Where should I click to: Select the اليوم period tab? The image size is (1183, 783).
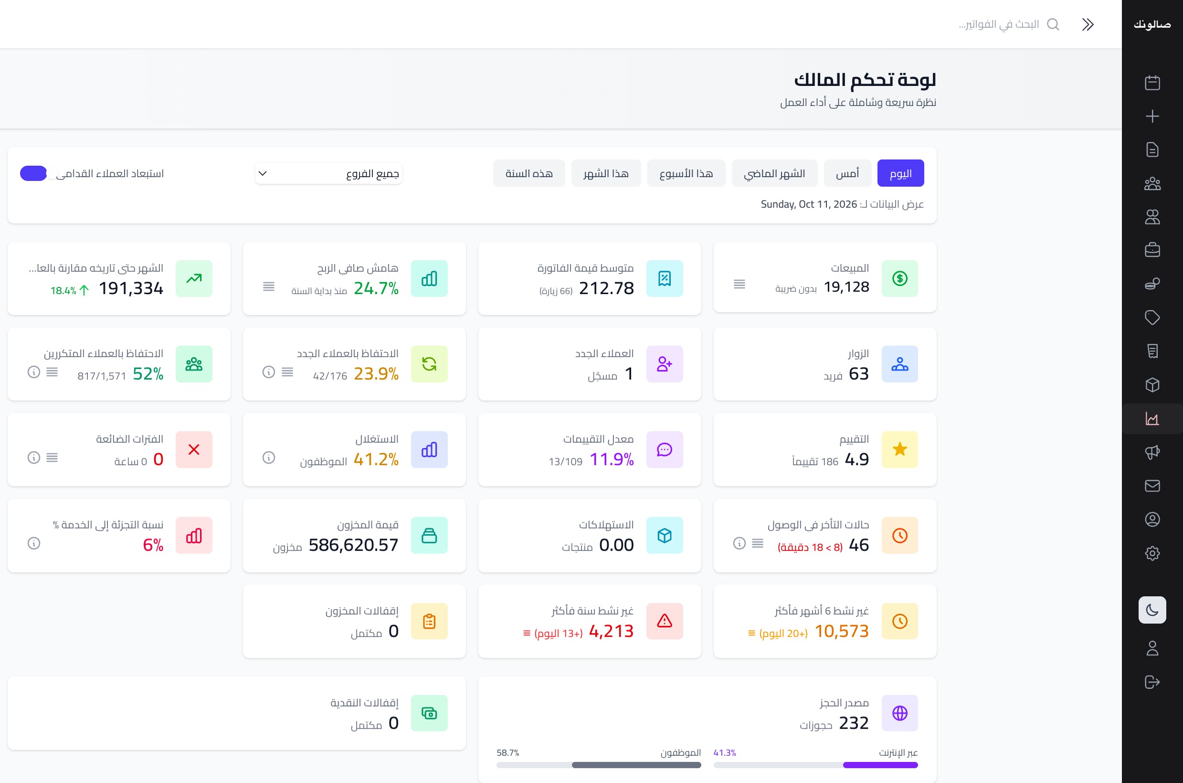(x=900, y=173)
